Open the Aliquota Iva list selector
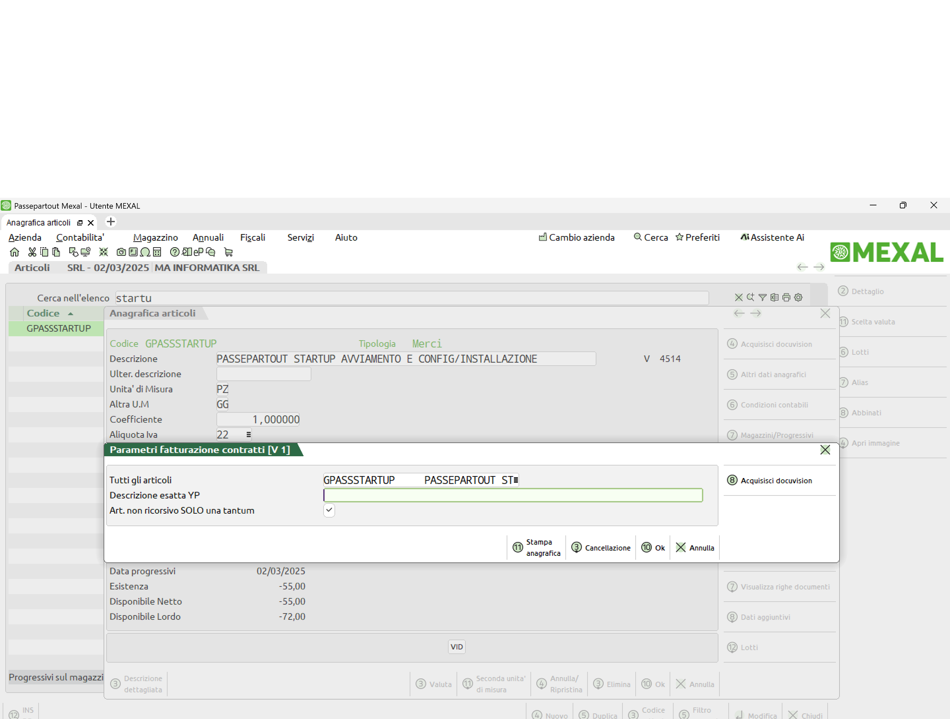Viewport: 950px width, 719px height. click(248, 434)
